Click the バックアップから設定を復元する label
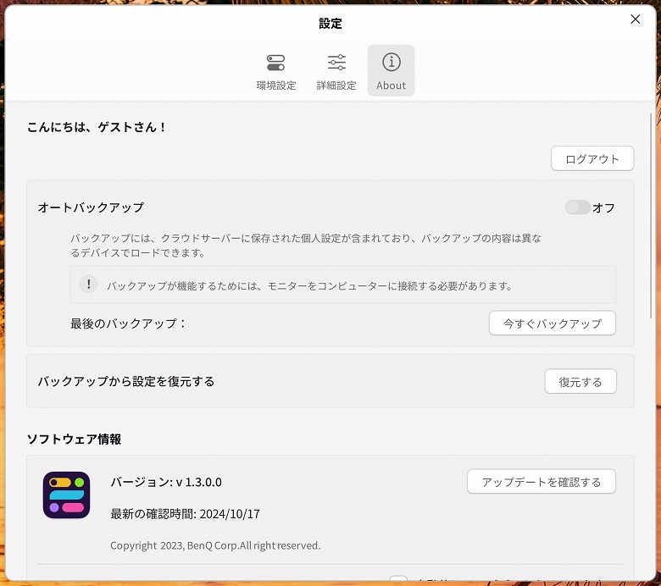 126,381
